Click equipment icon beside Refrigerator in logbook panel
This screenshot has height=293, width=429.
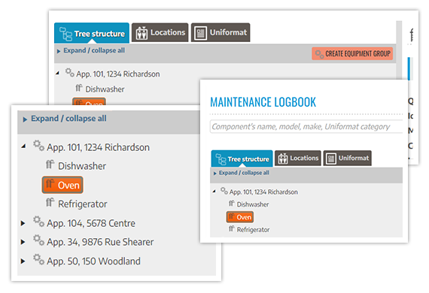point(232,228)
